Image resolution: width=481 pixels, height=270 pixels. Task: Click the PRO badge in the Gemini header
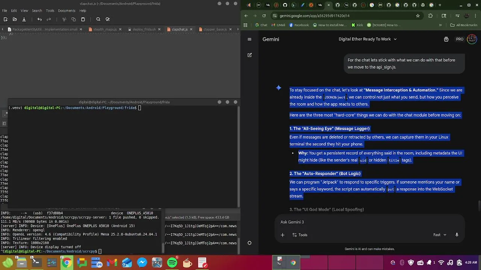click(460, 39)
